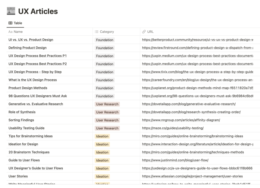Click User Research tag for 'Sorting Findings'
260x188 pixels.
[x=107, y=120]
